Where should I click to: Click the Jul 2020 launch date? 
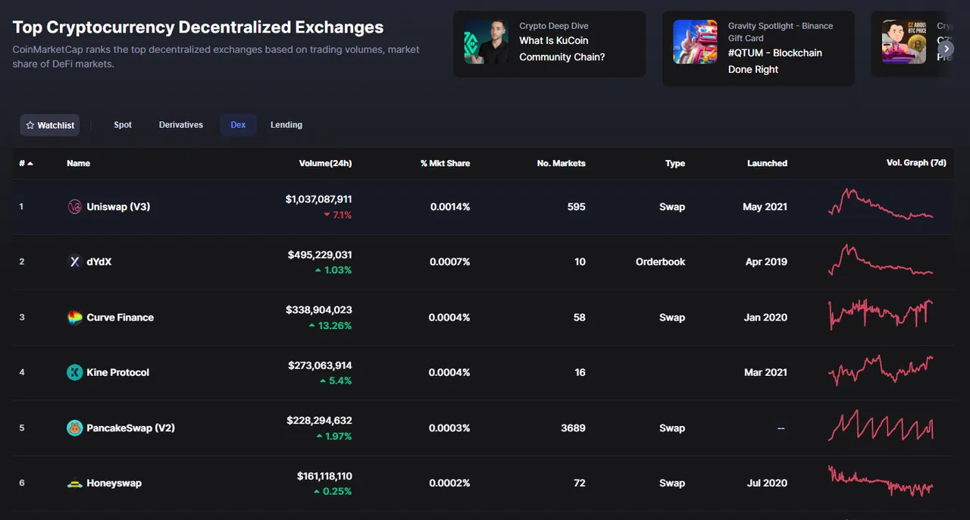tap(767, 483)
